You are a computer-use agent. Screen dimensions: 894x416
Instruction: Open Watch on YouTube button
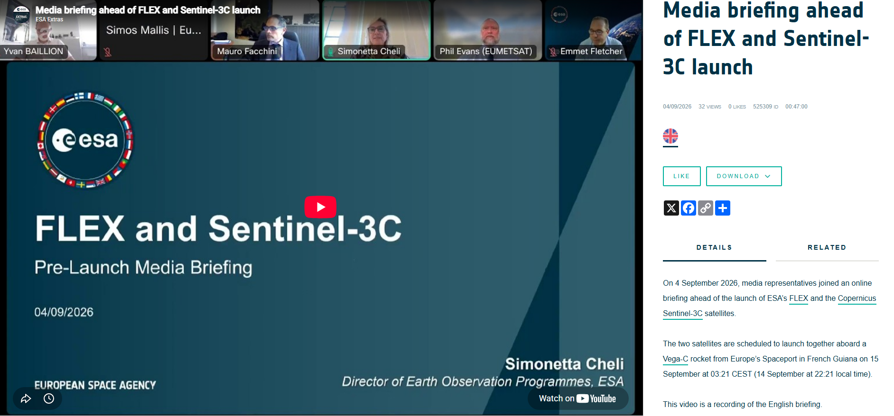(x=577, y=398)
